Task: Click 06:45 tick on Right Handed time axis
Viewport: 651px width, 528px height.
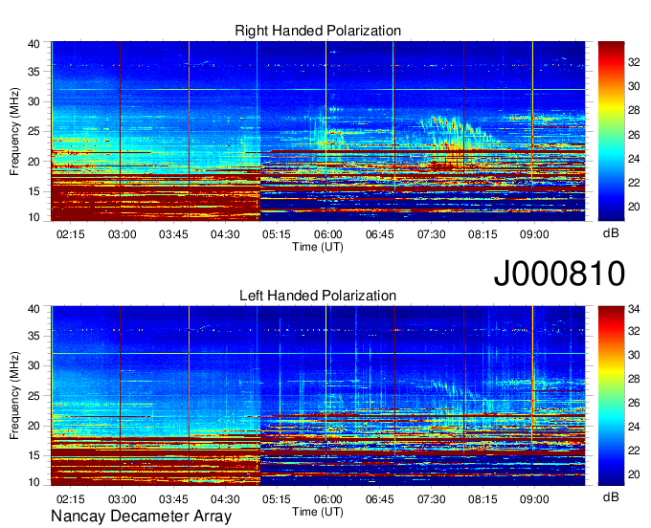Action: click(379, 234)
